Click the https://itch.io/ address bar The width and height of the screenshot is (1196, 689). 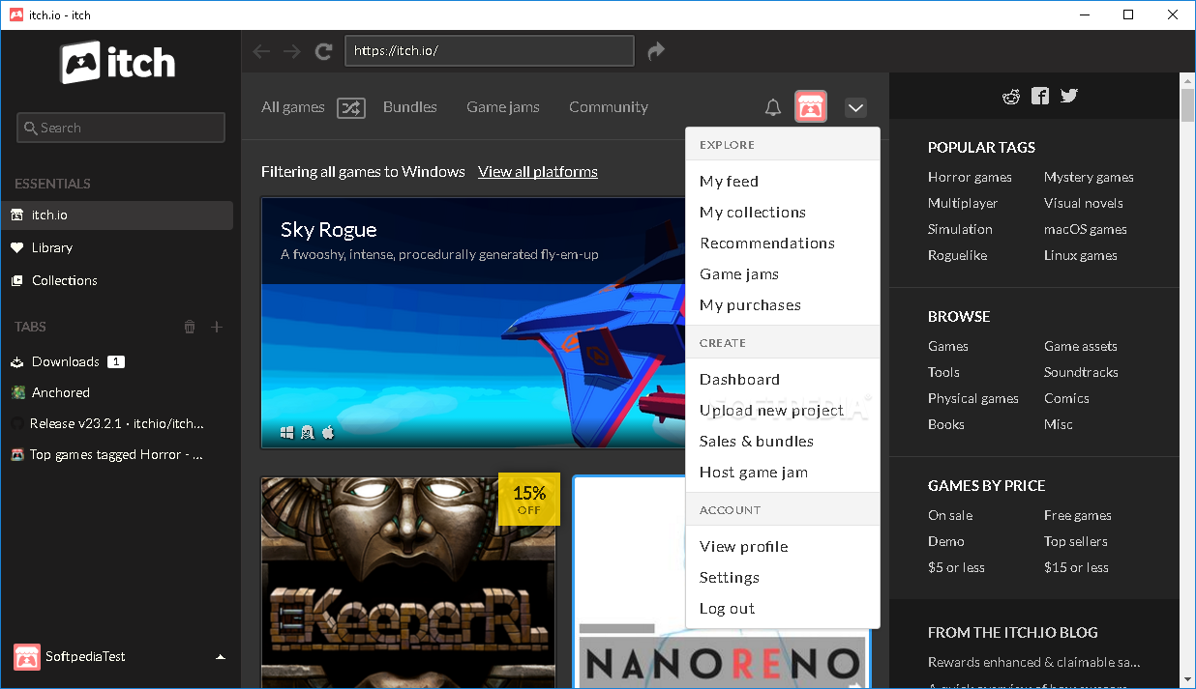pos(490,50)
